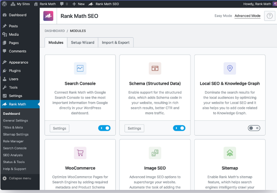Click the home icon beside Rank Math
This screenshot has width=277, height=193.
click(36, 4)
